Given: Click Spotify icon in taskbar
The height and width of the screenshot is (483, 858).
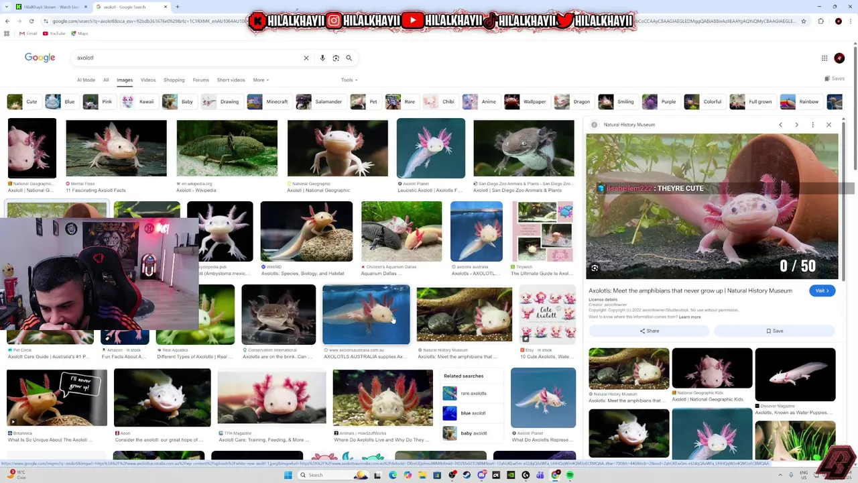Looking at the screenshot, I should pyautogui.click(x=570, y=475).
